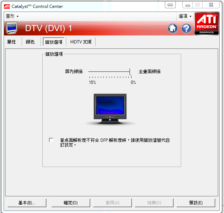Open the 圖形 dropdown menu
Image resolution: width=224 pixels, height=213 pixels.
12,16
